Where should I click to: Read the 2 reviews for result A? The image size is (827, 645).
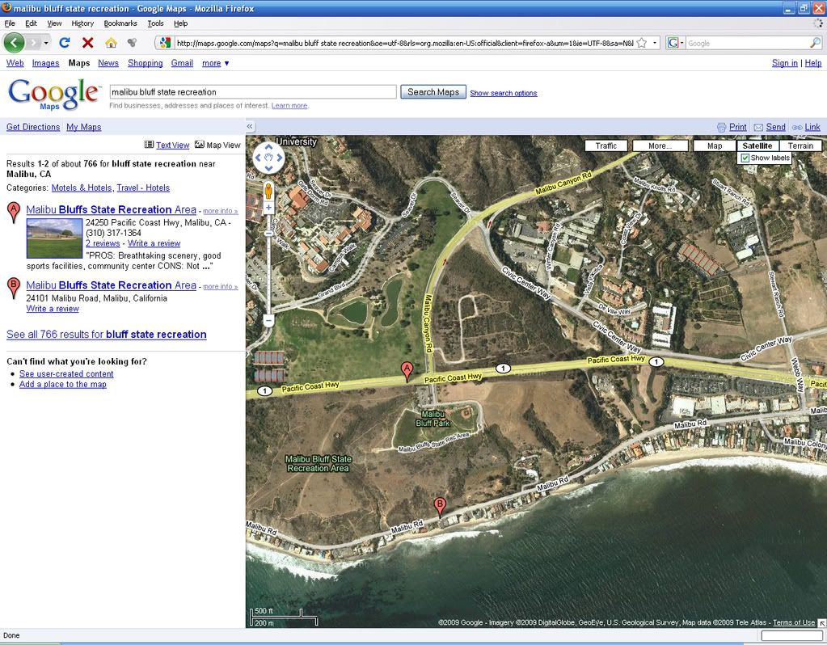[x=103, y=243]
